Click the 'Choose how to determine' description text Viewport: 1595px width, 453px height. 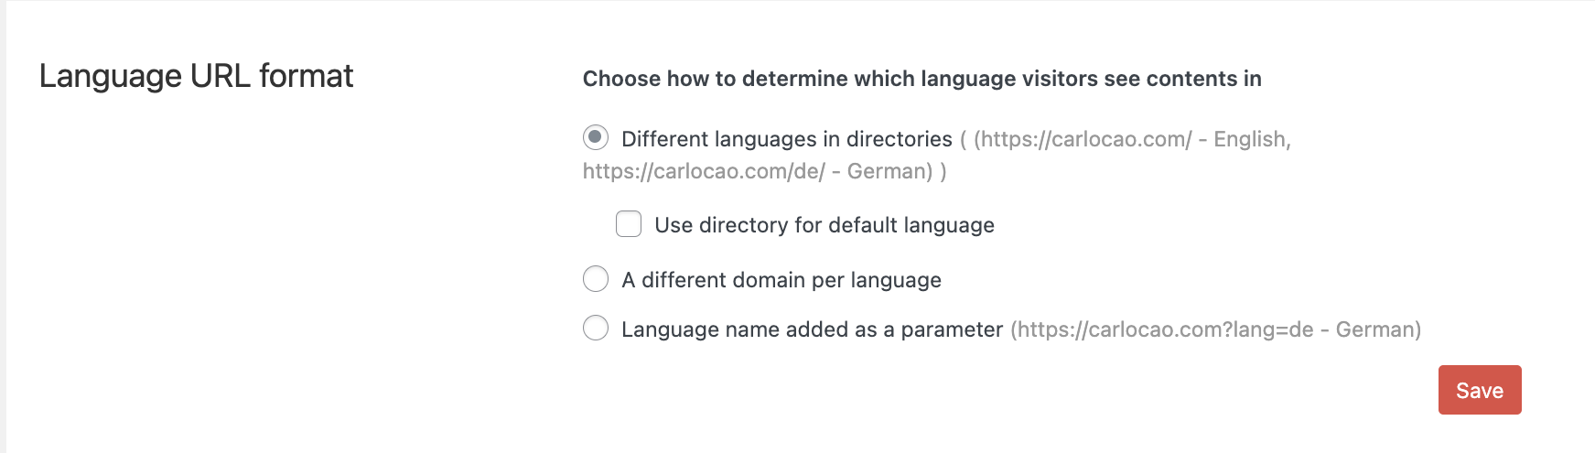pos(921,79)
